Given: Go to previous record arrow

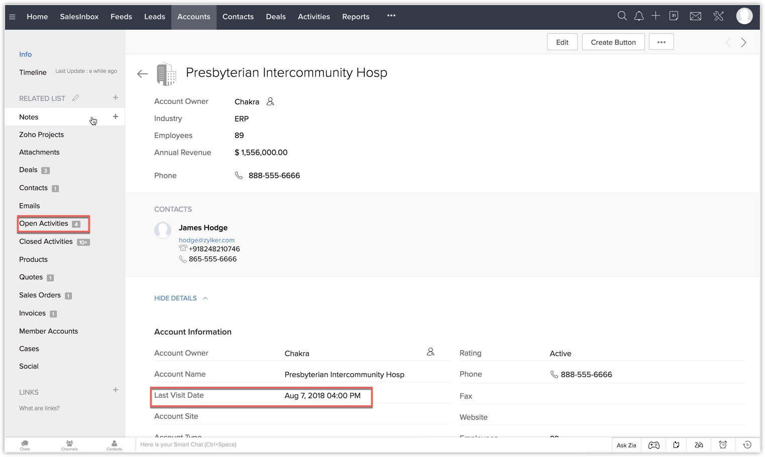Looking at the screenshot, I should pos(728,43).
